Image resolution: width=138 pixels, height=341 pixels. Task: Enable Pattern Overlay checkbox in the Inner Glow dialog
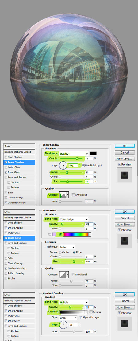[x=6, y=273]
